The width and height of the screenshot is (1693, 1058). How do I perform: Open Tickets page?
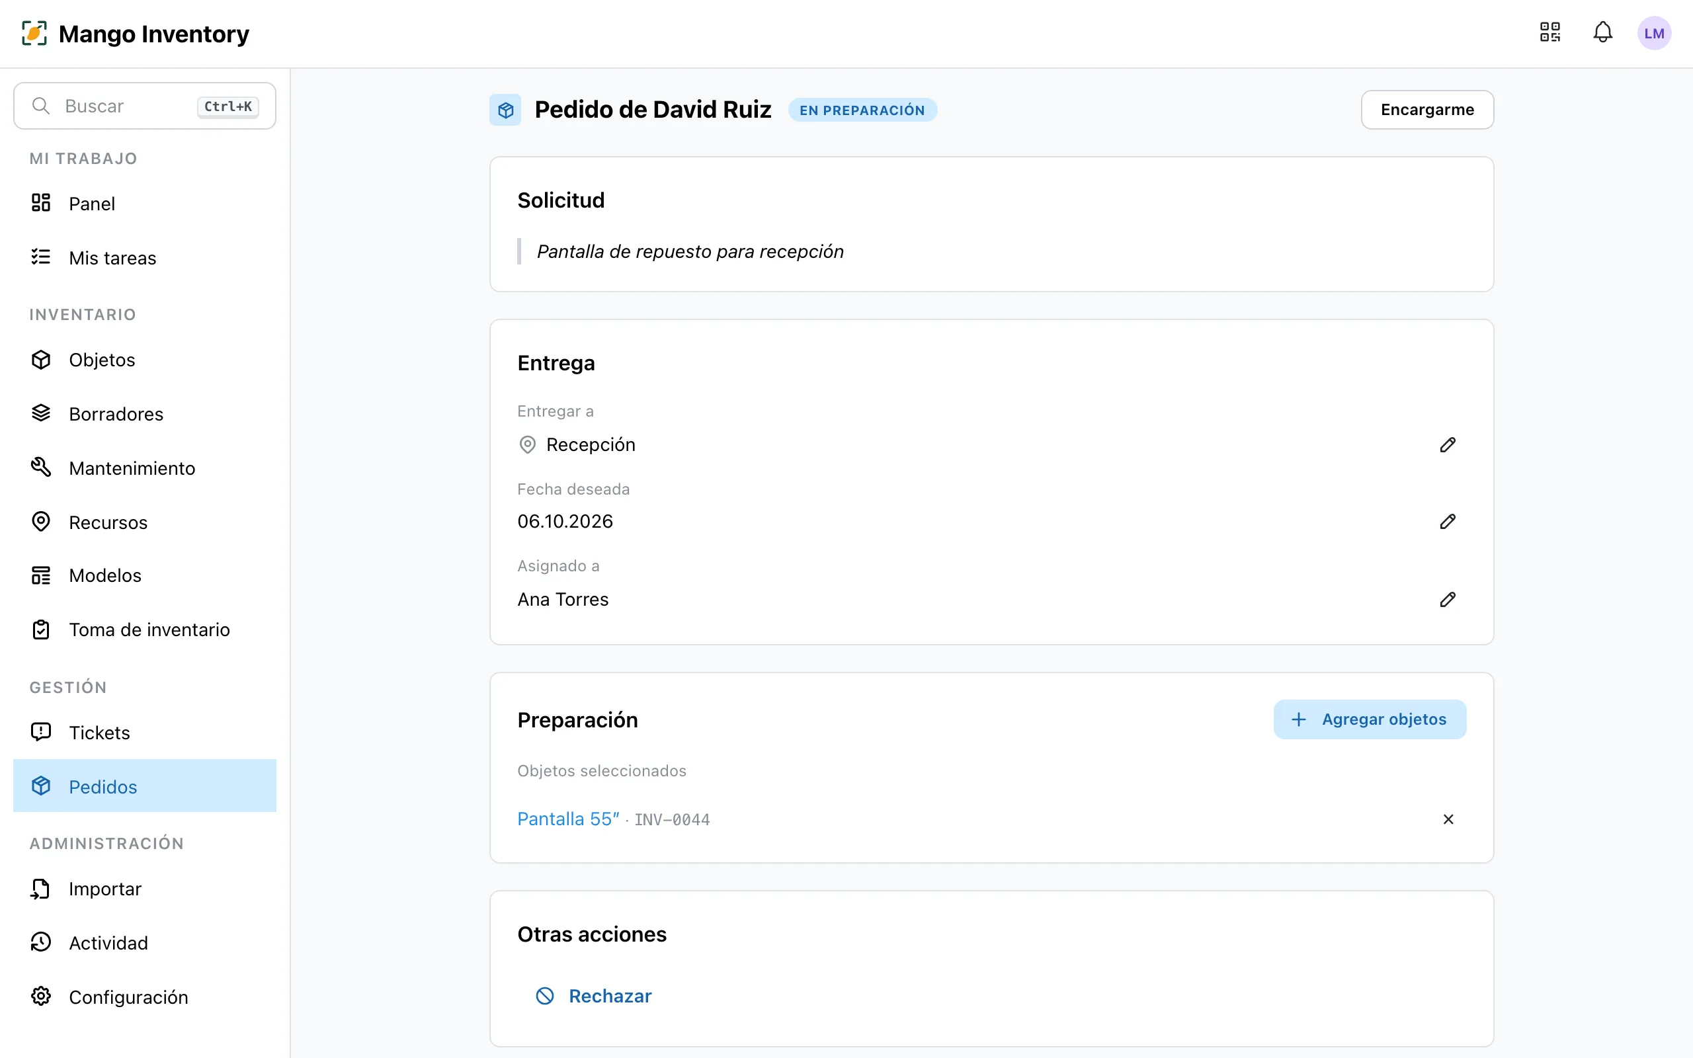[x=145, y=733]
